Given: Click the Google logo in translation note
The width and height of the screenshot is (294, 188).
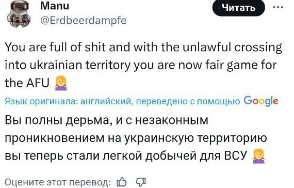Looking at the screenshot, I should [261, 101].
